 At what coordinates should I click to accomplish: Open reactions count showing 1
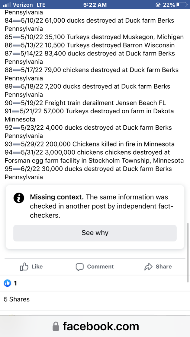15,283
